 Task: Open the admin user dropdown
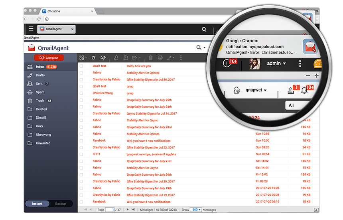(276, 63)
